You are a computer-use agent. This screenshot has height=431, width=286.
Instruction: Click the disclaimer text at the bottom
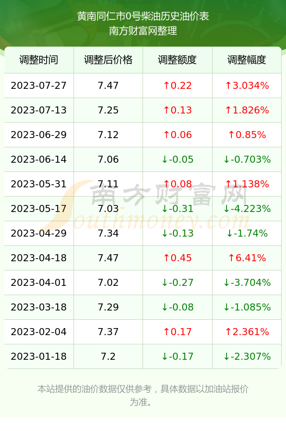coord(143,395)
